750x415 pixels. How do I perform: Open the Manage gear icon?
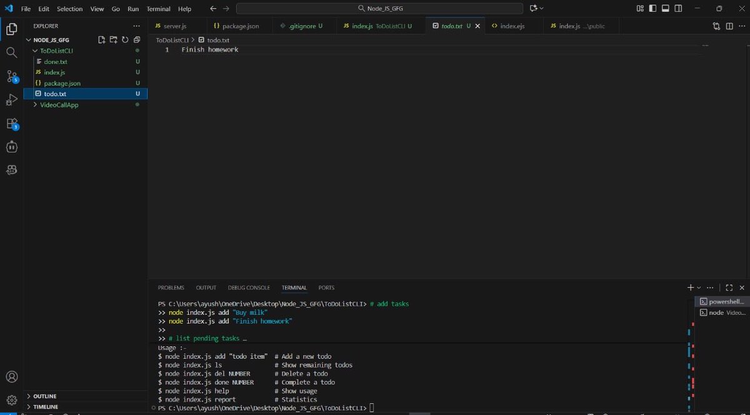point(11,400)
